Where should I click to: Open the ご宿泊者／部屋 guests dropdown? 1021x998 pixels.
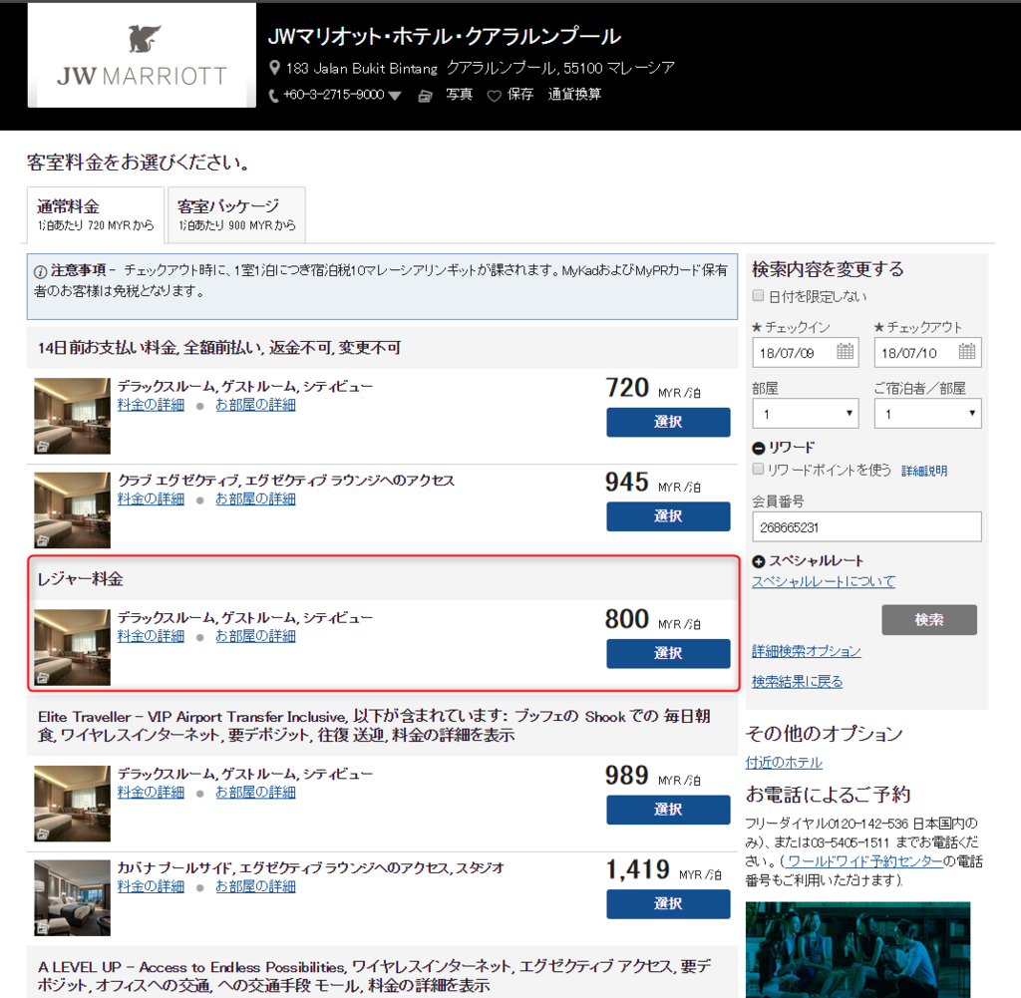click(x=927, y=414)
